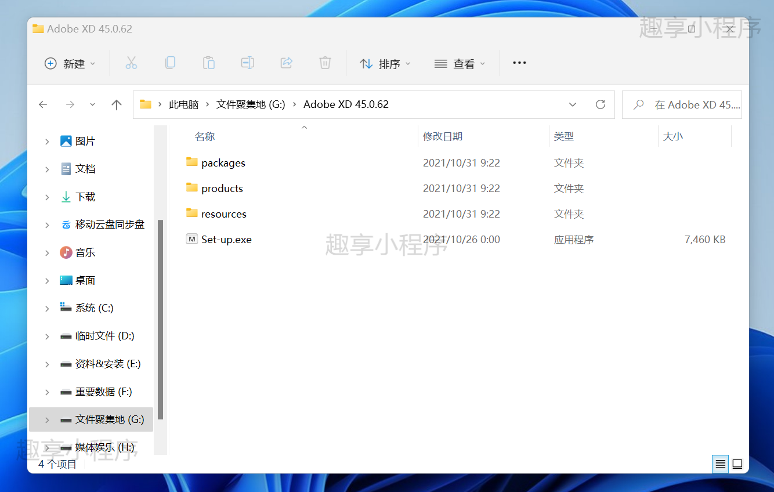Click the 7,460 KB size value
Screen dimensions: 774x492
705,240
